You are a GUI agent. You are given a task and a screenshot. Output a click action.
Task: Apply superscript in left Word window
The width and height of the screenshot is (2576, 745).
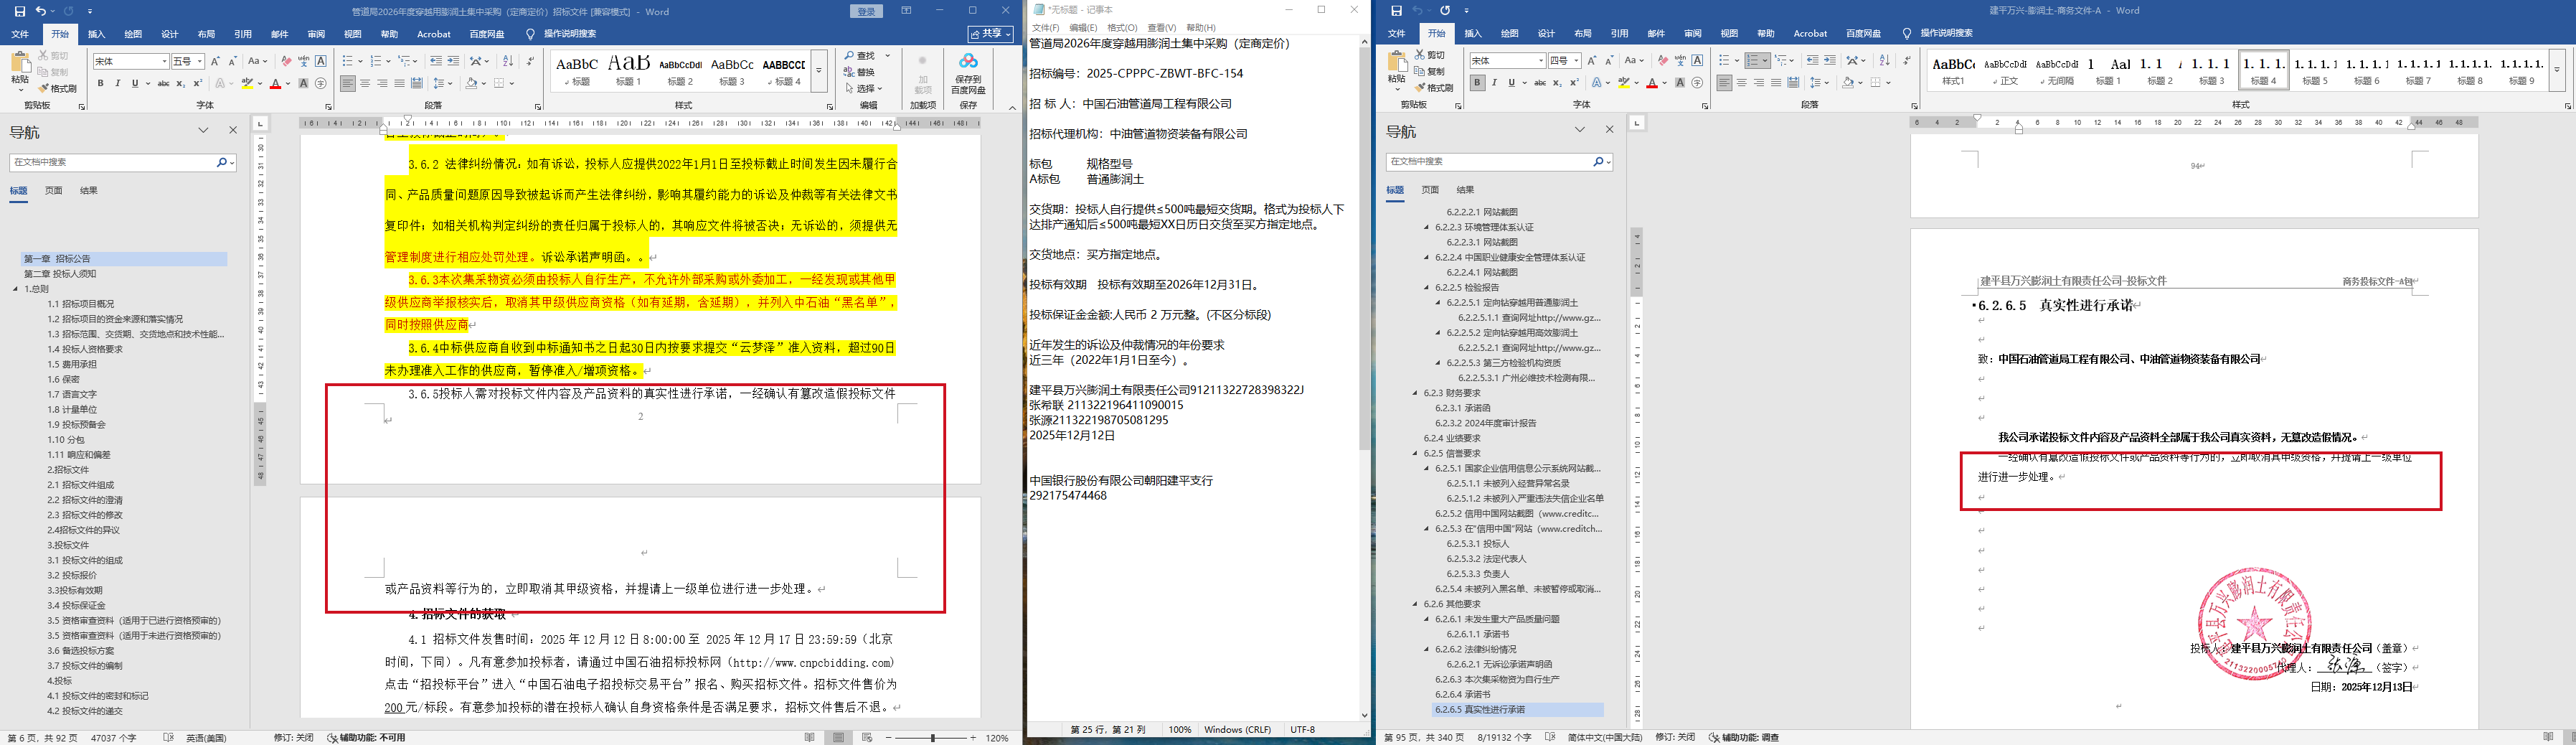198,83
